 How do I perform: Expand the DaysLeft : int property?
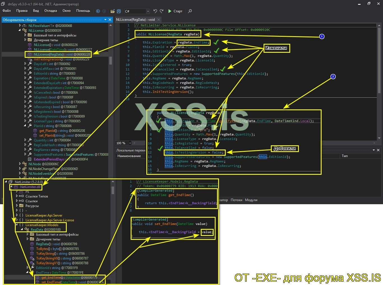click(x=25, y=64)
